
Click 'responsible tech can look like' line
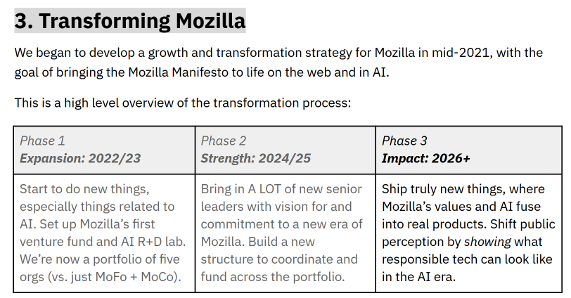[x=467, y=259]
